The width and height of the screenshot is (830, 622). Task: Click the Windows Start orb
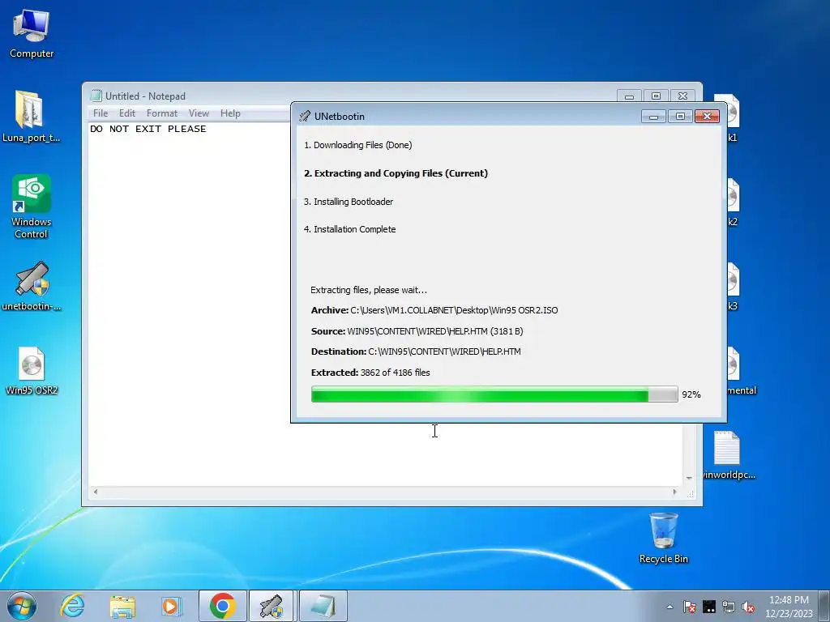click(22, 606)
